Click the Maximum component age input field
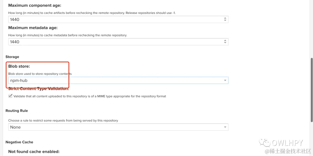 pyautogui.click(x=116, y=19)
